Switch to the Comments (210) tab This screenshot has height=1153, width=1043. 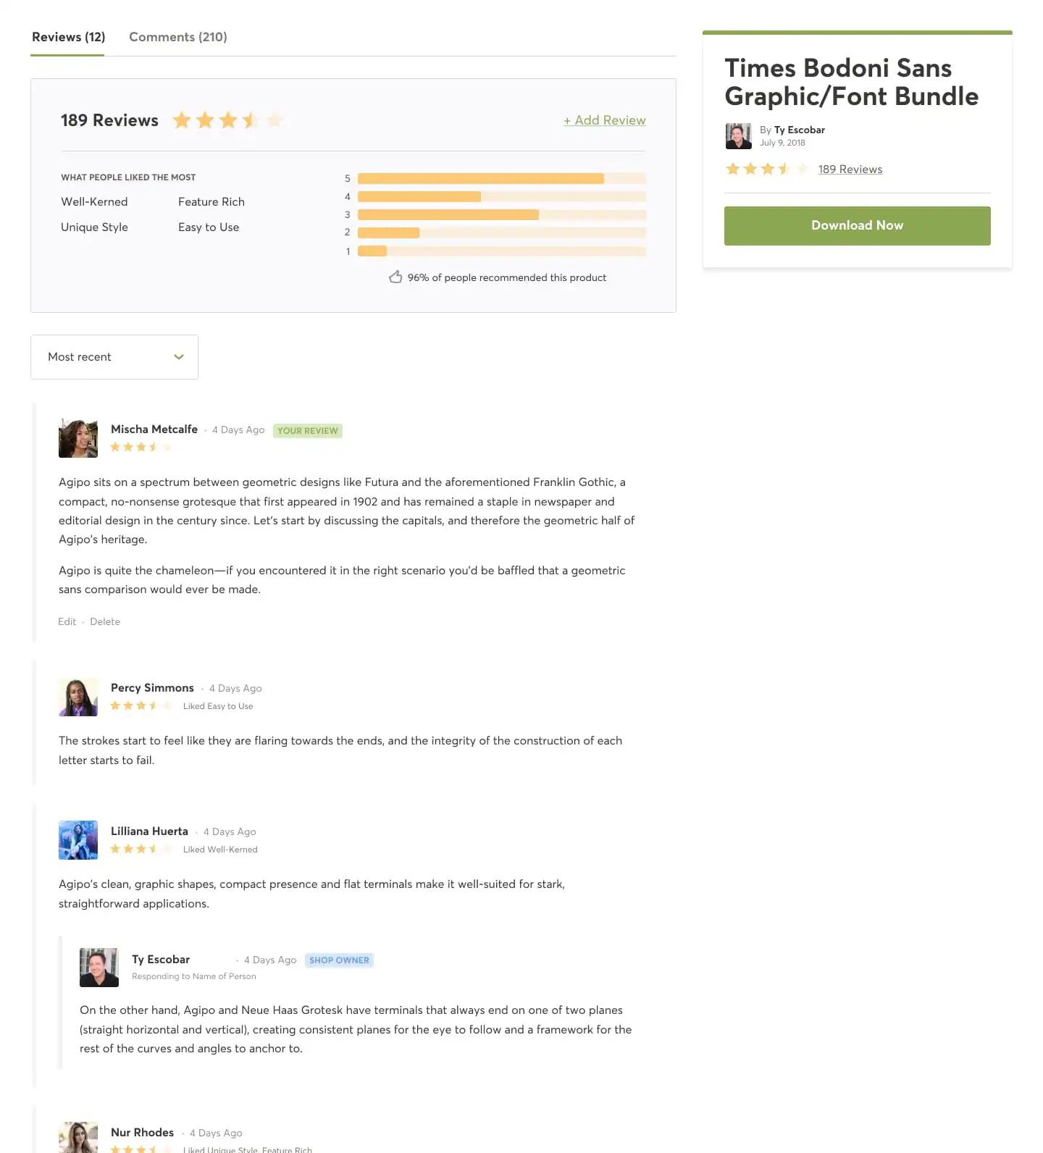(177, 36)
